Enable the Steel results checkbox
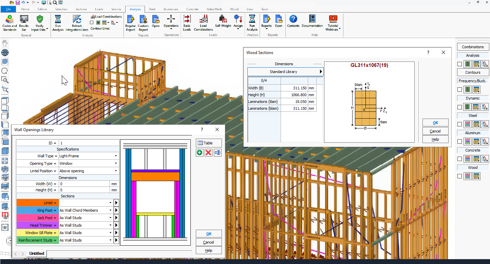The image size is (490, 264). point(459,124)
